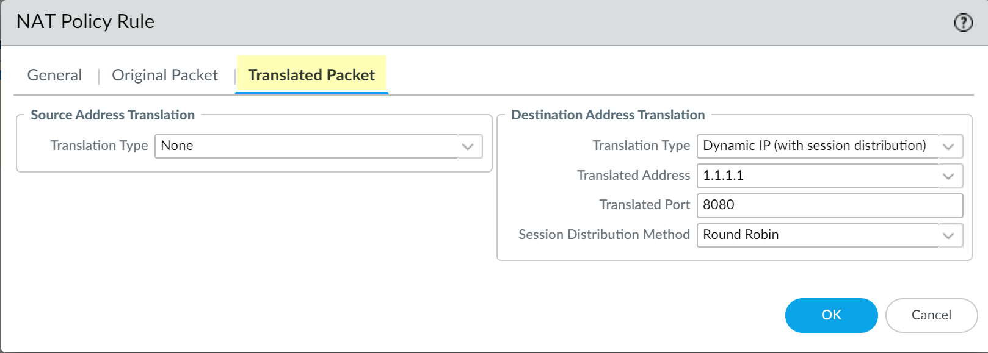Click the Round Robin value field
This screenshot has width=988, height=353.
tap(816, 235)
